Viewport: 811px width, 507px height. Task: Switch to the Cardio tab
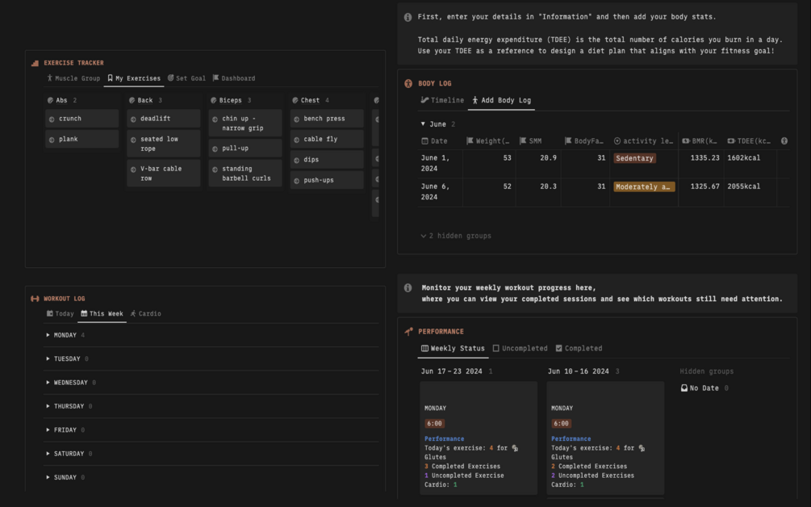pyautogui.click(x=145, y=313)
